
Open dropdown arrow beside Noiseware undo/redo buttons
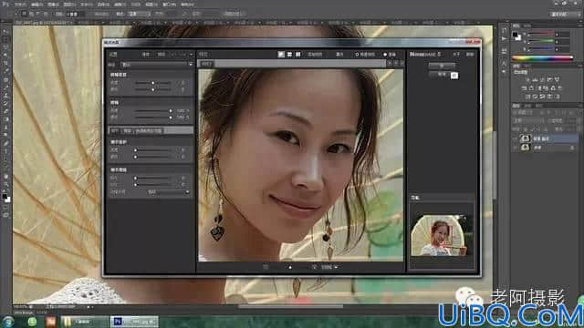click(191, 55)
